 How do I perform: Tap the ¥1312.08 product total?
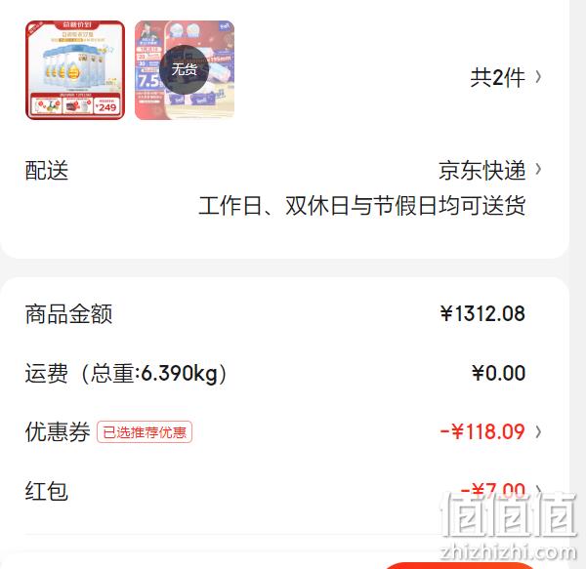[482, 313]
